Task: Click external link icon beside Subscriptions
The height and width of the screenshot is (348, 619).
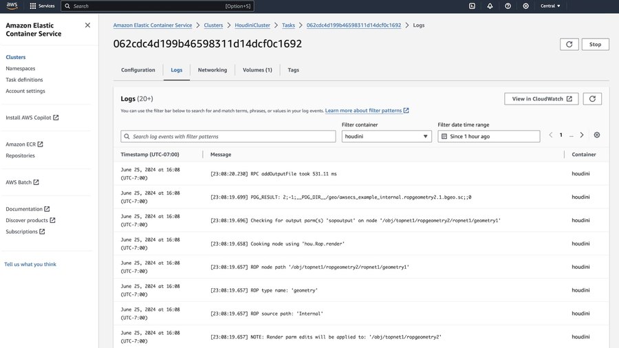Action: tap(42, 232)
